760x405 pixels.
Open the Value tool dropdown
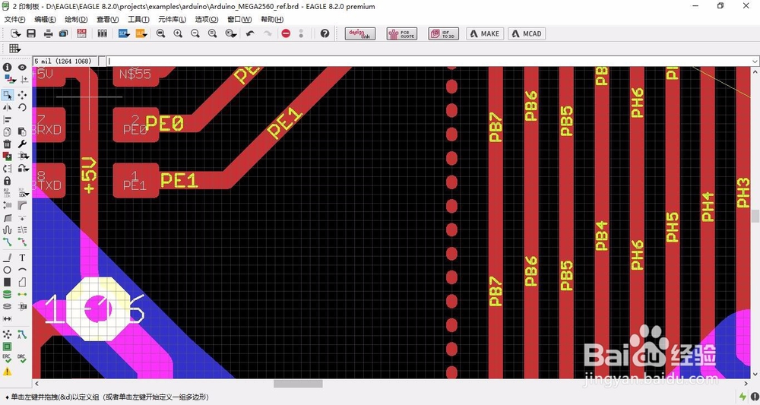click(23, 193)
